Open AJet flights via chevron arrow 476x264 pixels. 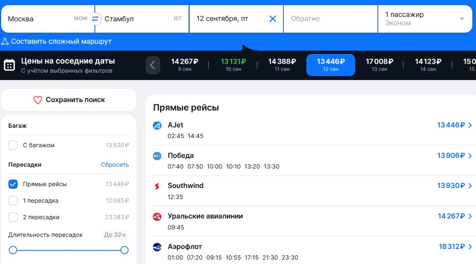click(x=470, y=125)
